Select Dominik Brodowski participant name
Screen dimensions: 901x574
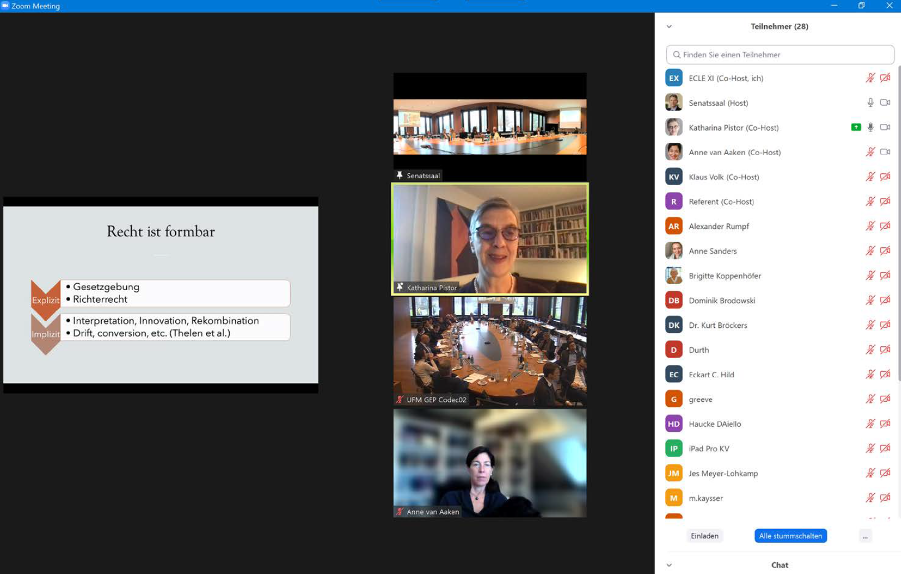722,300
